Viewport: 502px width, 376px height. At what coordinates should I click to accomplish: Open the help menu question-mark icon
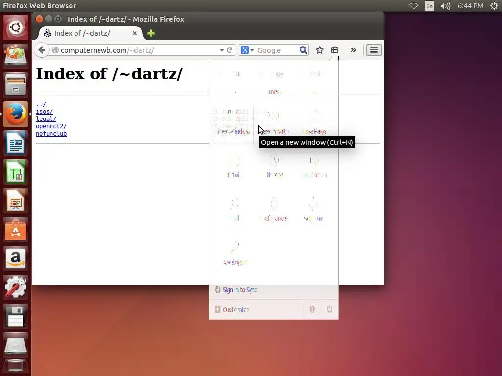(x=312, y=309)
